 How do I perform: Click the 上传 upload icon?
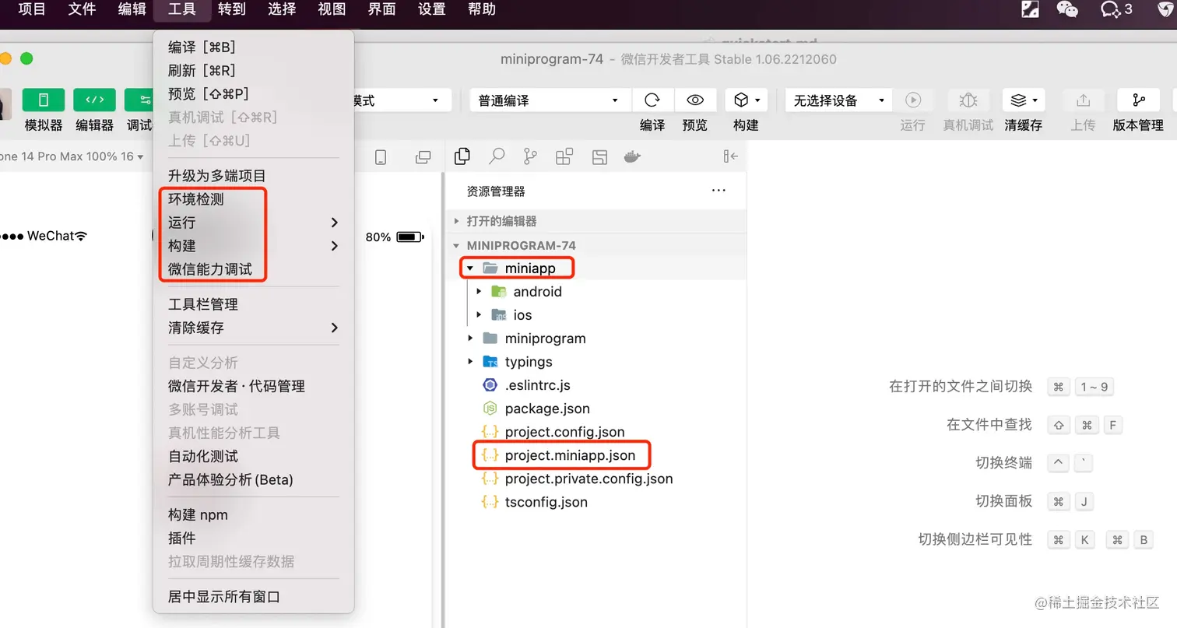point(1083,100)
